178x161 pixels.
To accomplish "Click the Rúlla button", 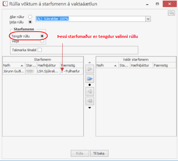I will click(x=80, y=153).
